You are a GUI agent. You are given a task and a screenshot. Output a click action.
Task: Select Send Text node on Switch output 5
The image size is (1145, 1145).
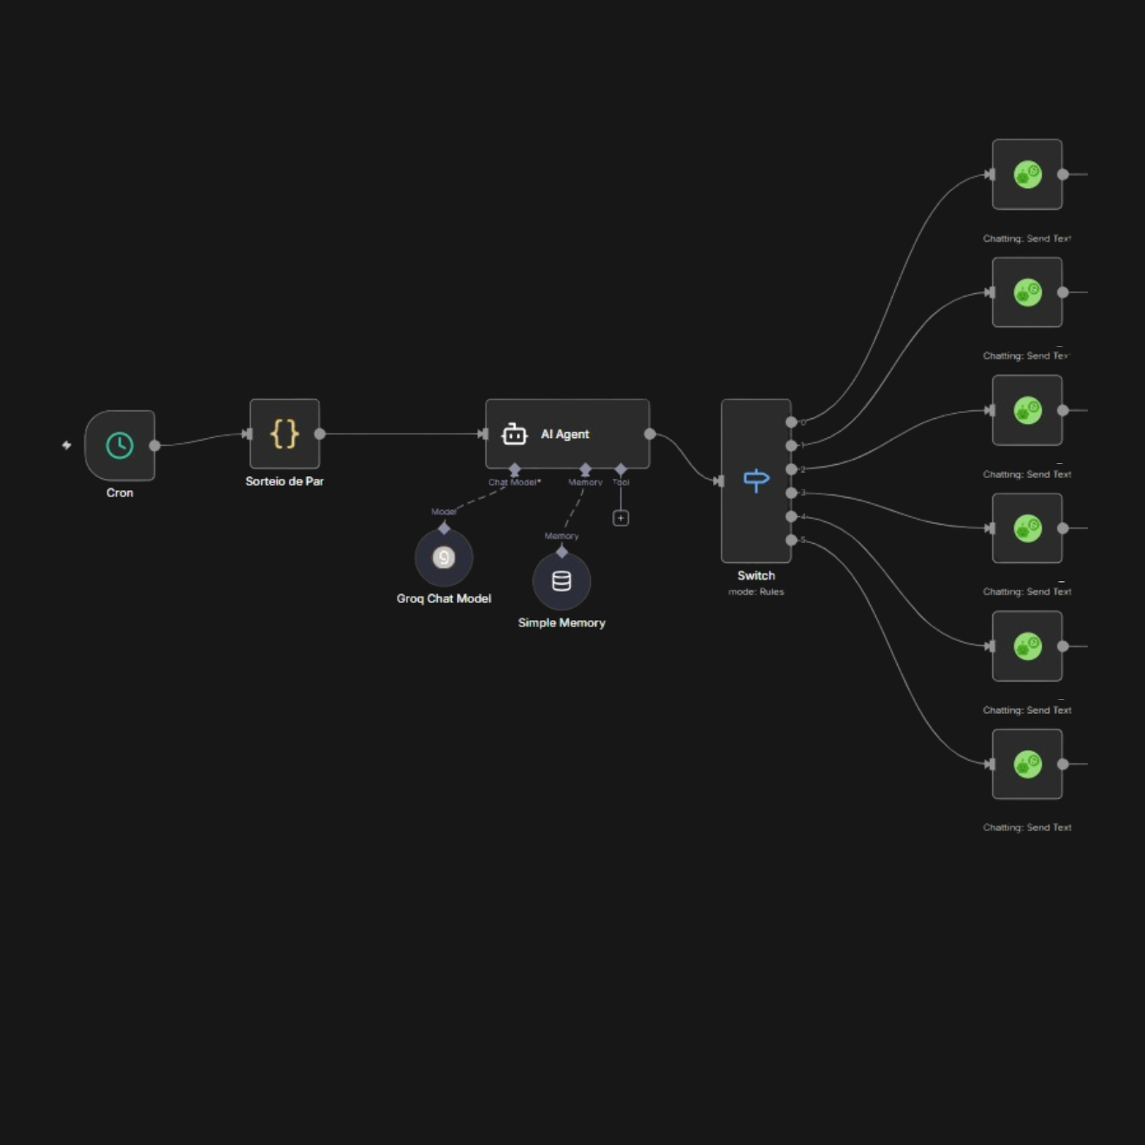[1027, 764]
